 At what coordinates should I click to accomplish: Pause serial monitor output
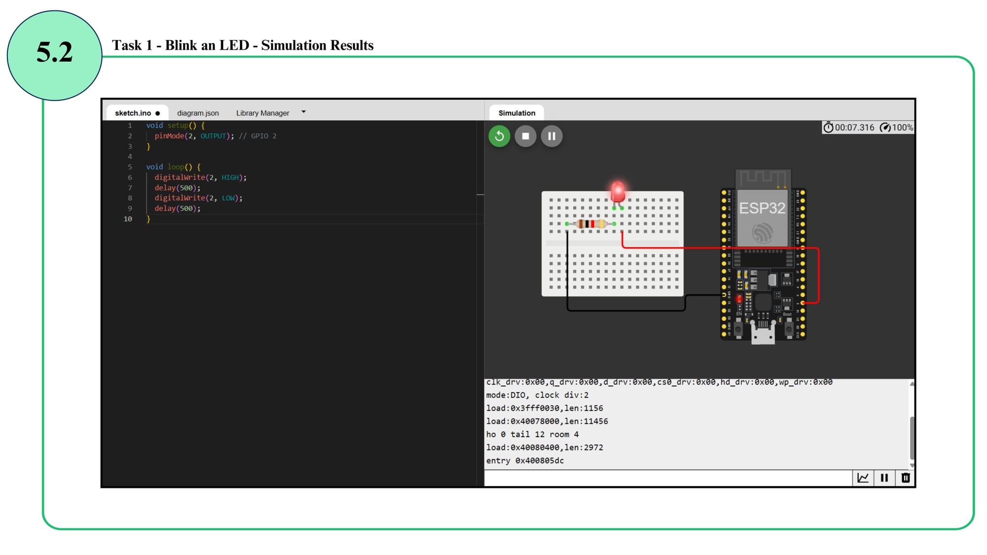(884, 478)
